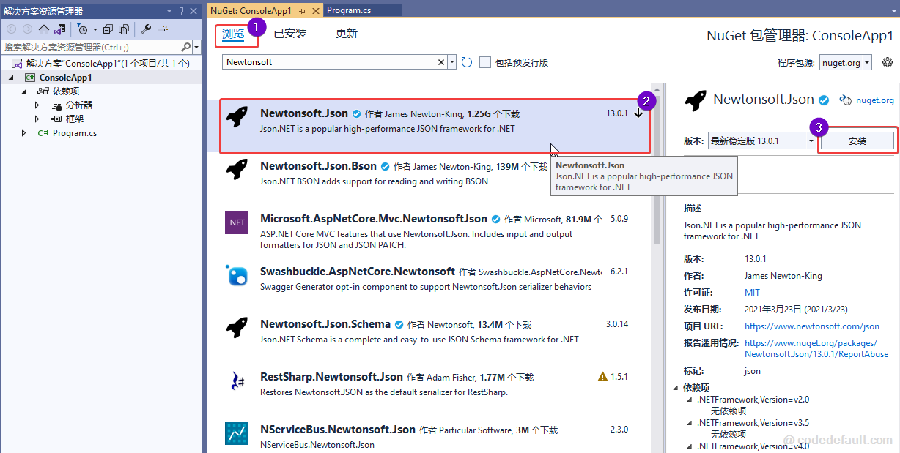The height and width of the screenshot is (453, 900).
Task: Refresh the NuGet package list
Action: (467, 62)
